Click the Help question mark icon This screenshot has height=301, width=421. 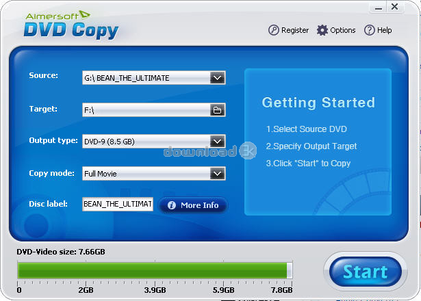(x=370, y=30)
